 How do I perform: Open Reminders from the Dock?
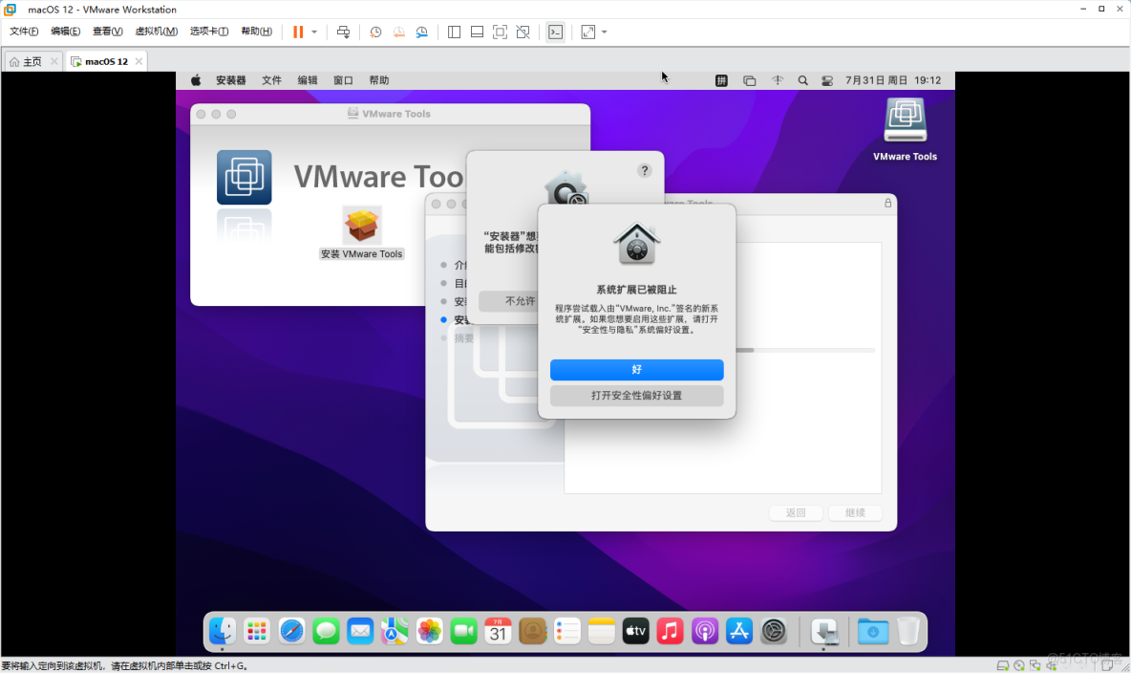(x=567, y=631)
